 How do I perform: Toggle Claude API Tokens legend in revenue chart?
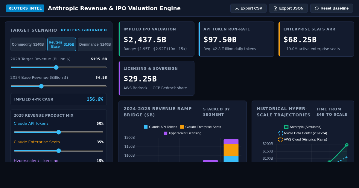pyautogui.click(x=160, y=127)
